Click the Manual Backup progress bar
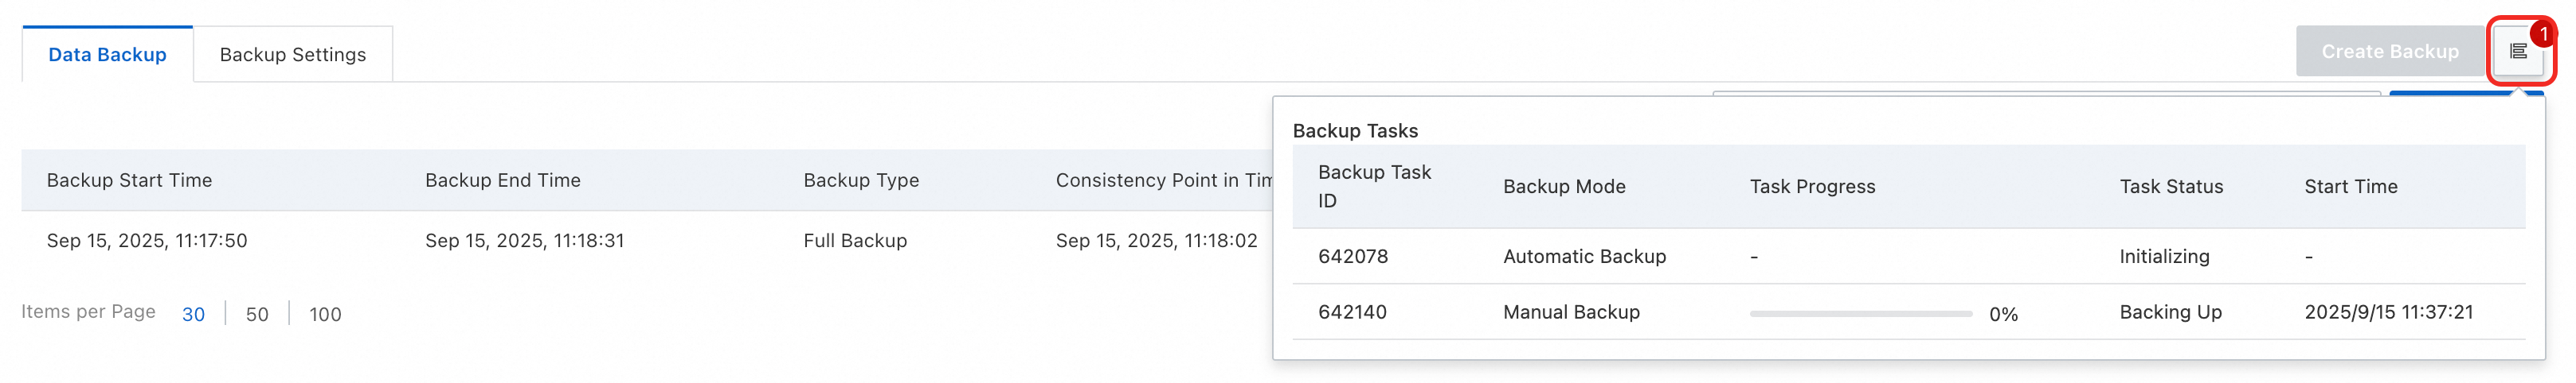 pos(1860,313)
